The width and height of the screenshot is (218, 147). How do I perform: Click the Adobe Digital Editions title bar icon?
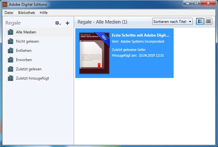[5, 4]
